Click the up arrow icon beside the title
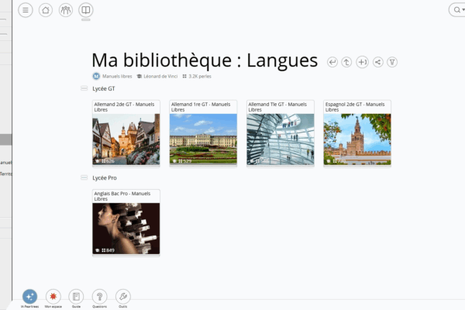Viewport: 465px width, 310px height. coord(347,62)
